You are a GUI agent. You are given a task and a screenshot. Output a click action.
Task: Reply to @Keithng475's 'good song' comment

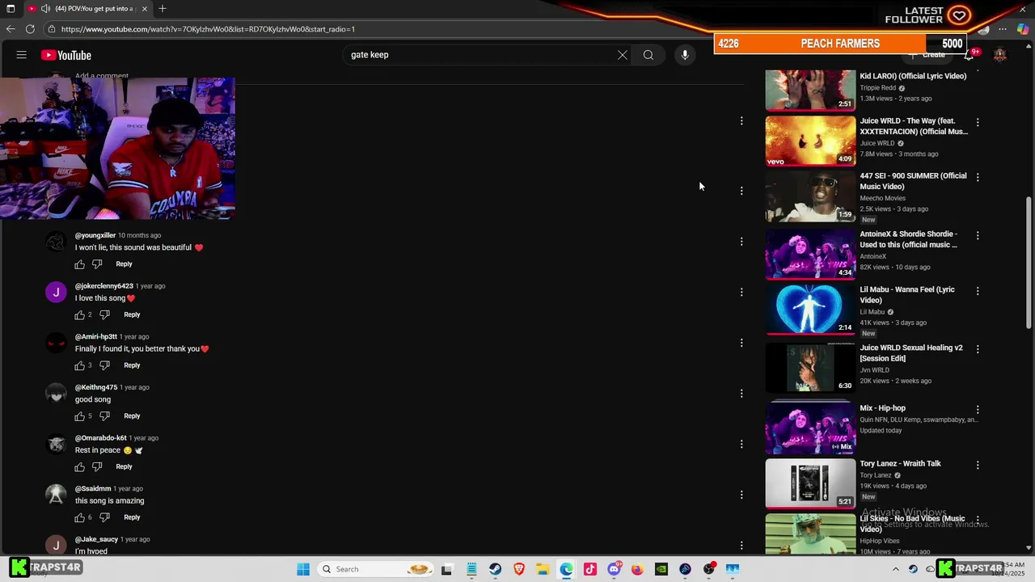pos(132,416)
